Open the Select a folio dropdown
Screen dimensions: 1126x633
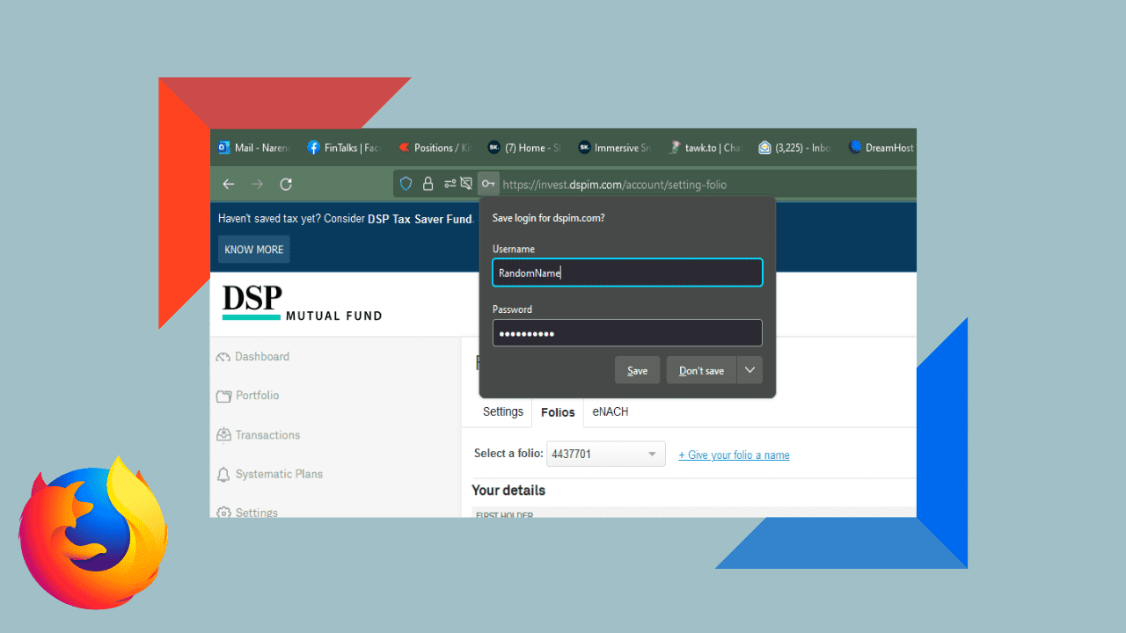(605, 455)
